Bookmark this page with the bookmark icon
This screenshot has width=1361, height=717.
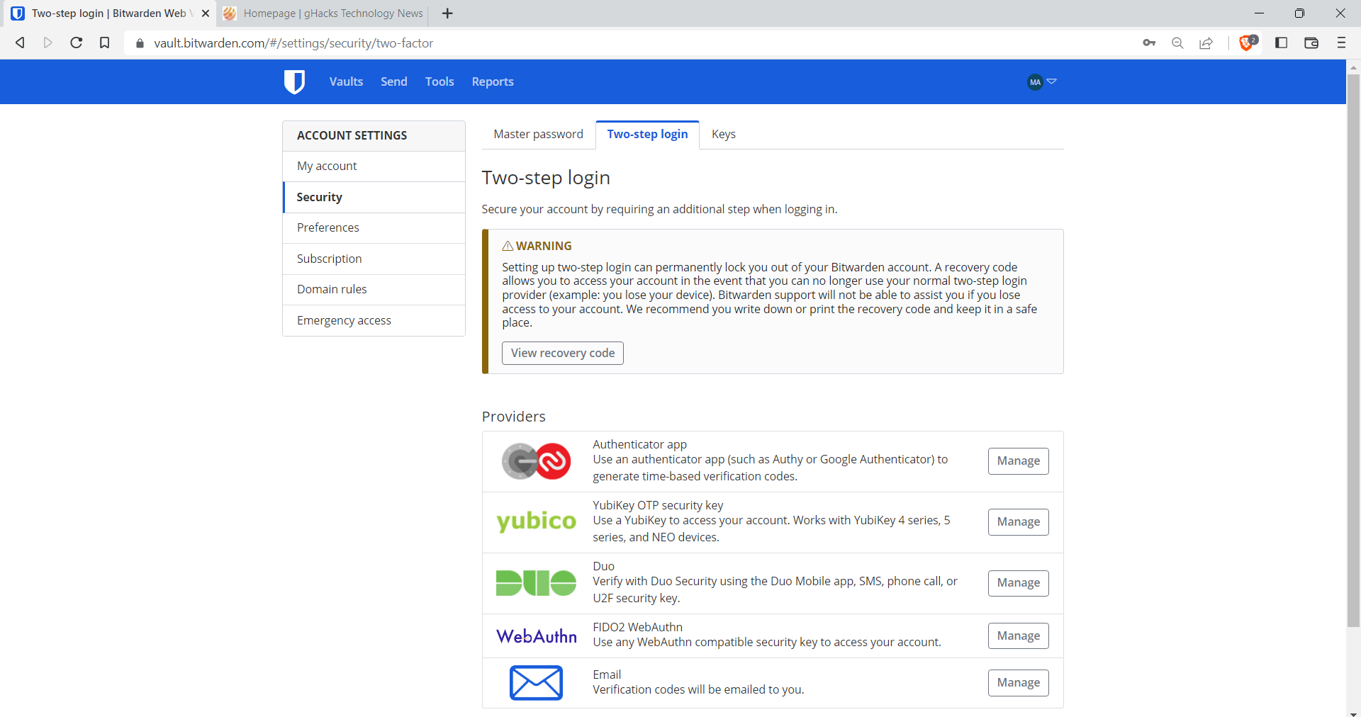click(105, 43)
